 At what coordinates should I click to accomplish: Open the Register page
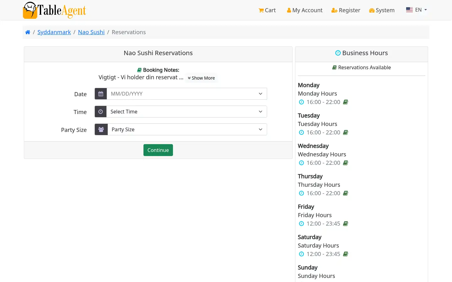[346, 10]
